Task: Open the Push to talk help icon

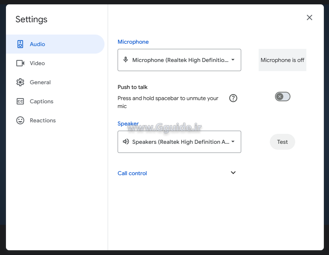Action: coord(233,98)
